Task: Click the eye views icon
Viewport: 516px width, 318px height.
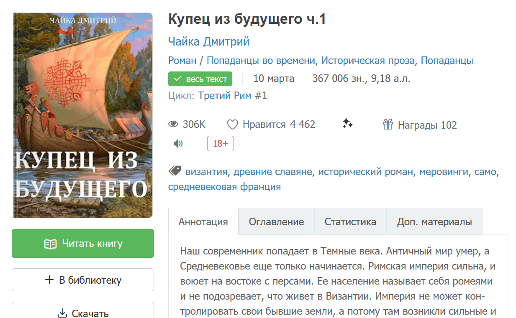Action: (x=173, y=125)
